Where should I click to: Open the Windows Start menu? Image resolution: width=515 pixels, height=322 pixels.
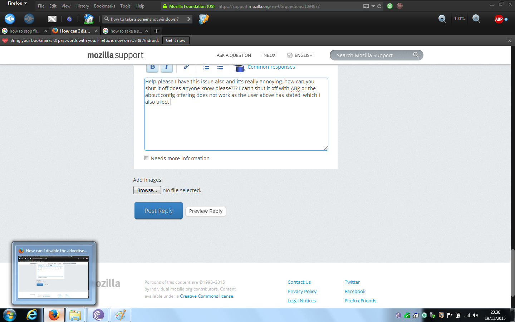(9, 315)
